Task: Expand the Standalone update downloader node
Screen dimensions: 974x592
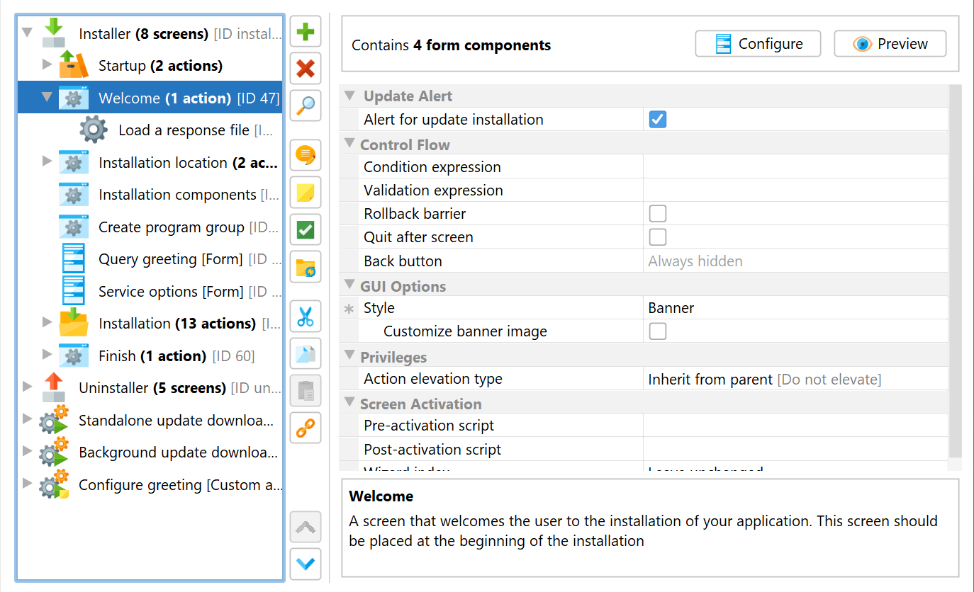Action: [27, 419]
